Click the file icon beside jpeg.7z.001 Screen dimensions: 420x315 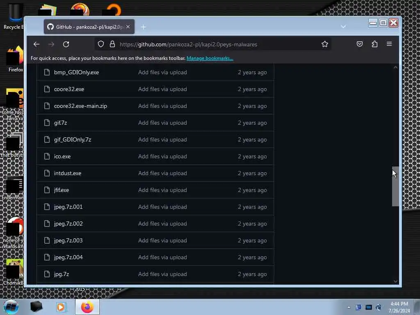pos(47,207)
